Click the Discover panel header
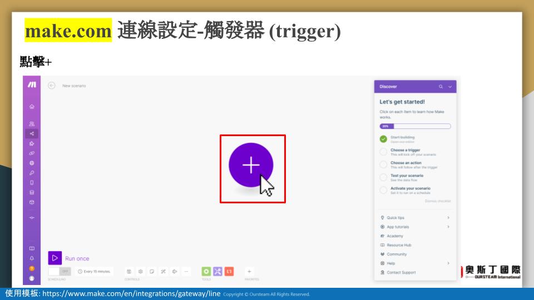The height and width of the screenshot is (300, 534). (415, 87)
